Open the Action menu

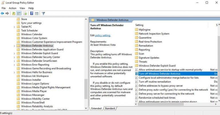12,8
